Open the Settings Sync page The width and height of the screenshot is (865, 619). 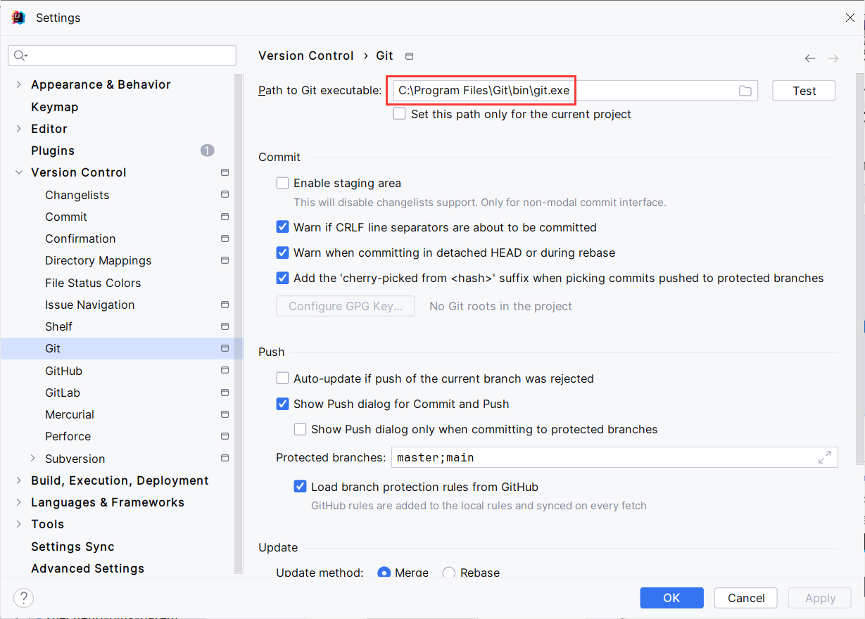pyautogui.click(x=72, y=547)
